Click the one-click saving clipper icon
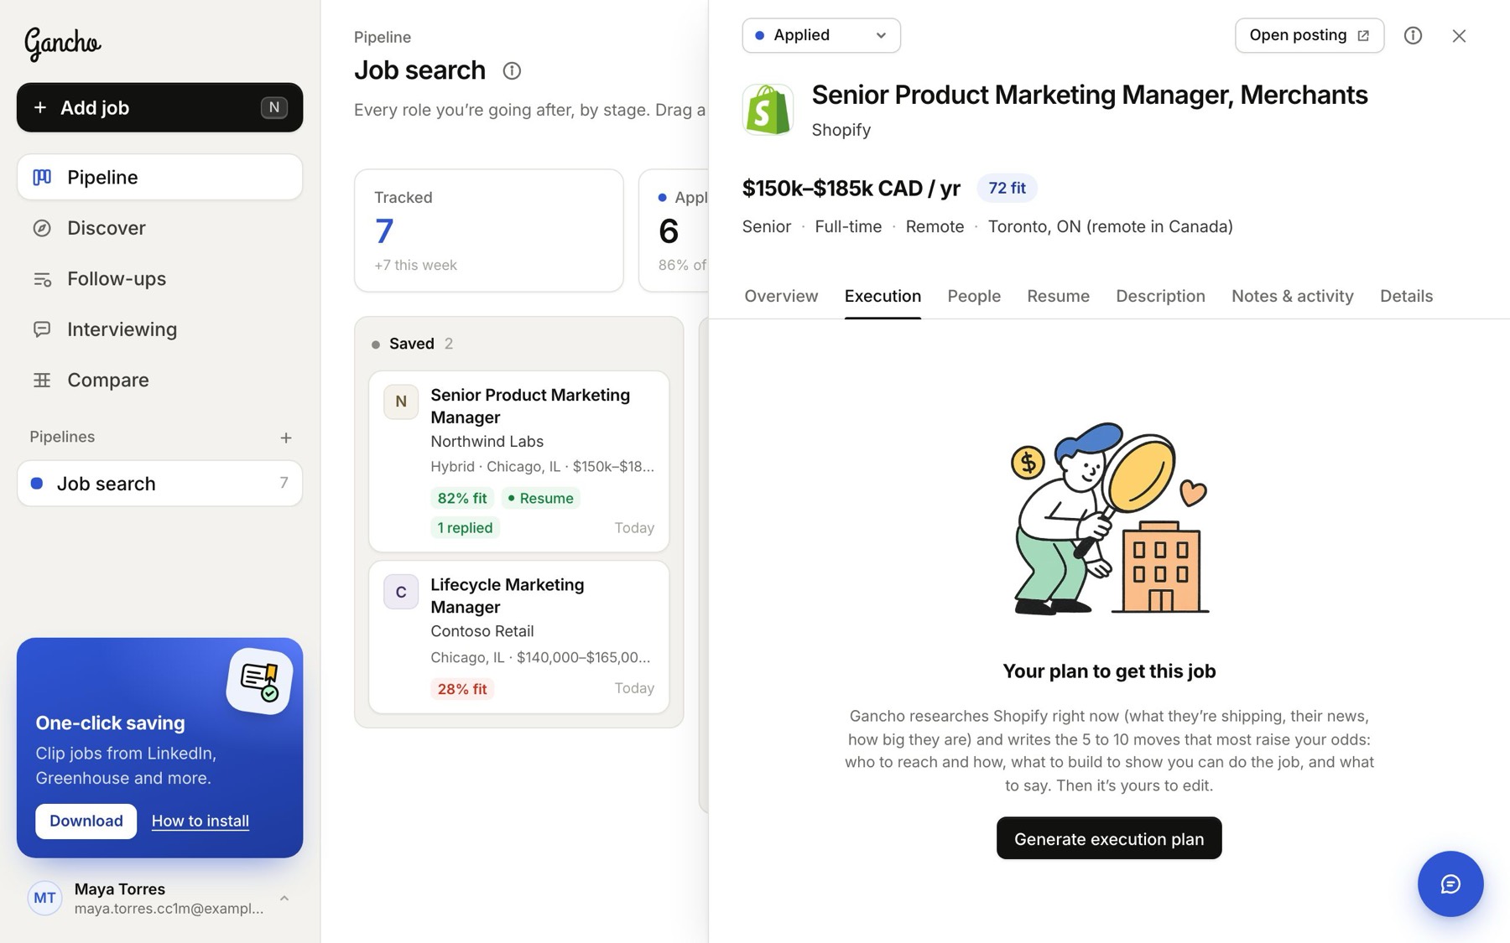 point(259,680)
